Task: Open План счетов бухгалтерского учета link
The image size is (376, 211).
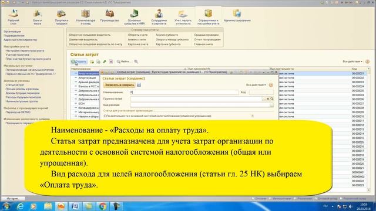Action: [x=28, y=59]
